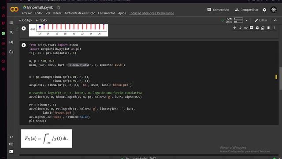Run the plot output cell above

(23, 28)
